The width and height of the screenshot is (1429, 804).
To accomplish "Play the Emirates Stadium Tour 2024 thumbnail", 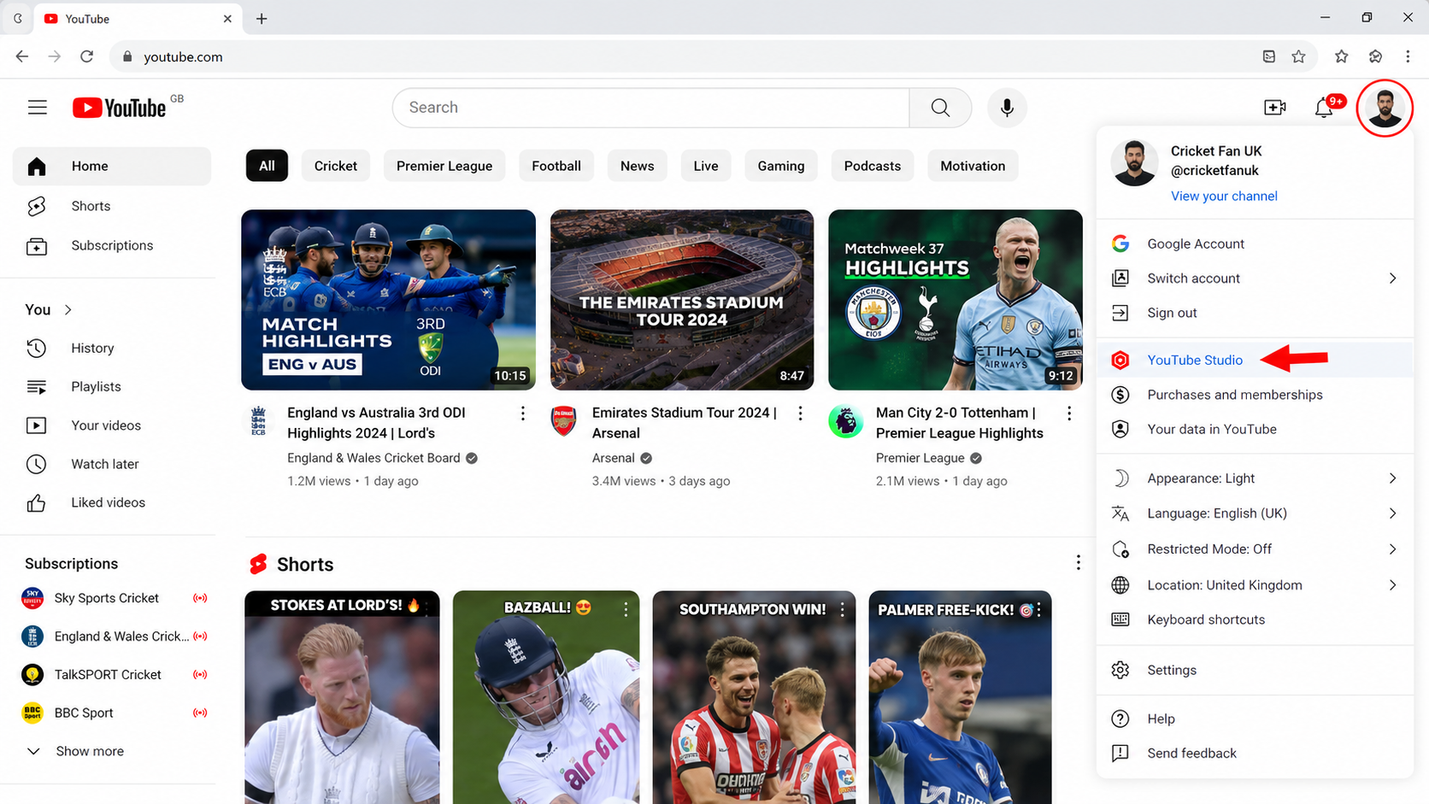I will 682,300.
